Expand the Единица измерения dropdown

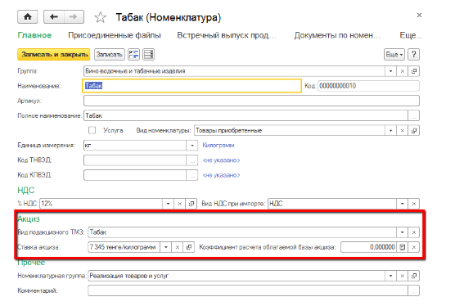(x=192, y=146)
